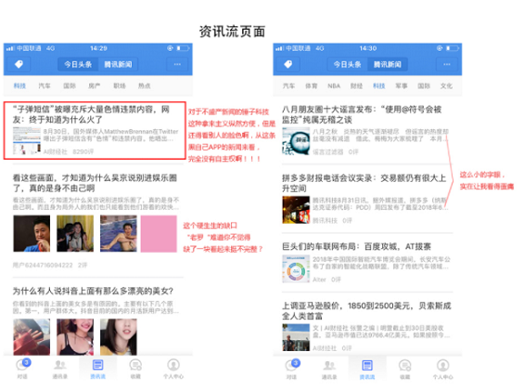This screenshot has height=391, width=524.
Task: Tap second photo in 抖音 美女 article
Action: [75, 337]
